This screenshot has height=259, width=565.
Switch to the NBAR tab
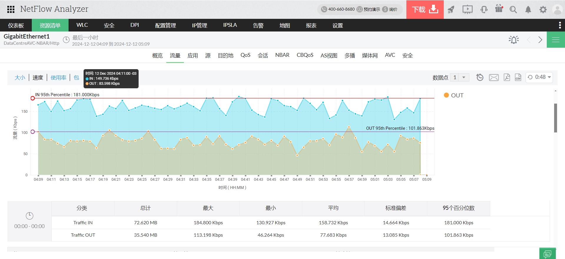click(282, 55)
